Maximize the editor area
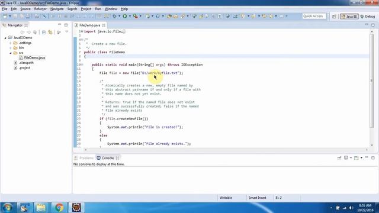Screen dimensions: 379x213 [373, 25]
